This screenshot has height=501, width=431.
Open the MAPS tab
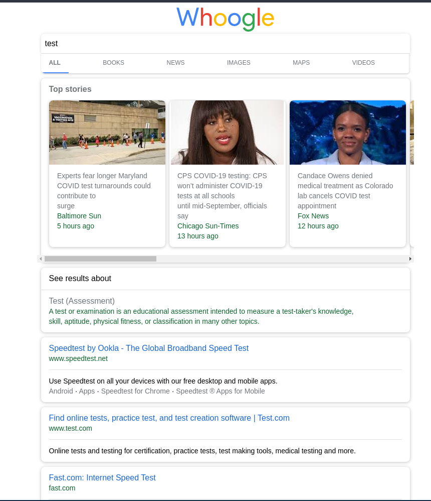pyautogui.click(x=301, y=63)
